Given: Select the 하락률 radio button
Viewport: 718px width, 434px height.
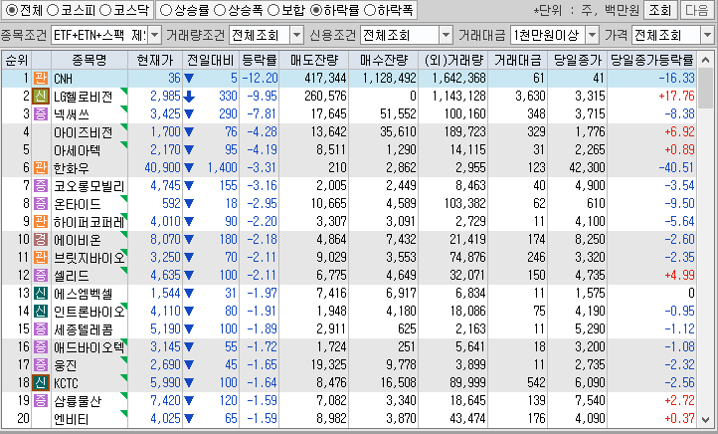Looking at the screenshot, I should click(x=316, y=10).
